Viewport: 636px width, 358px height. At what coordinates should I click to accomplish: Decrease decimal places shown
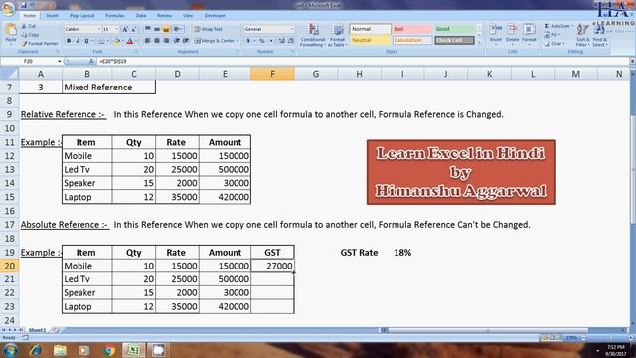[x=291, y=41]
